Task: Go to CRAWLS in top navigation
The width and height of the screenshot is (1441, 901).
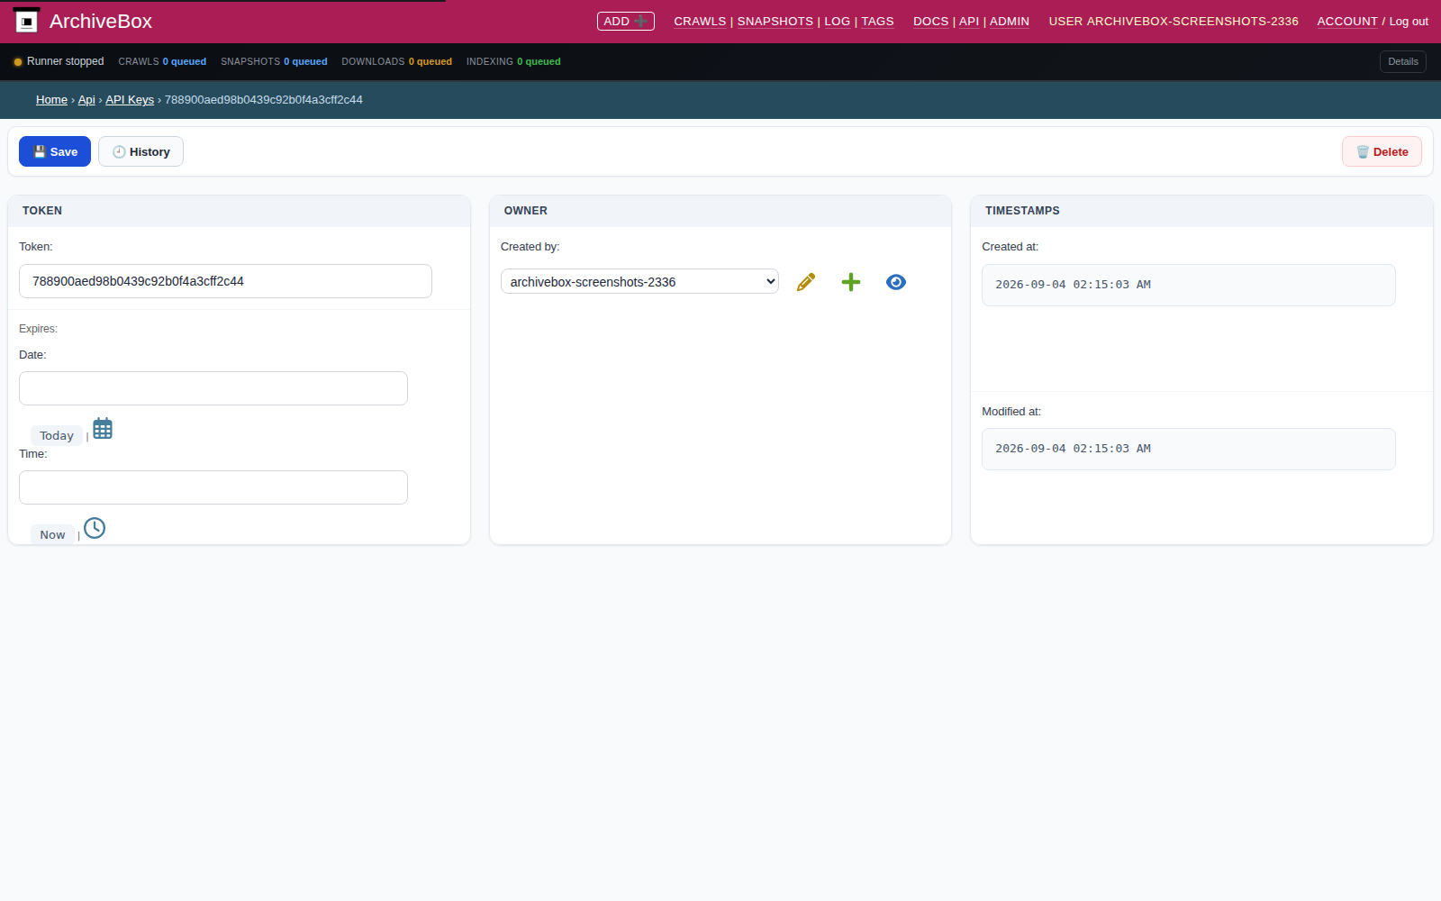Action: pyautogui.click(x=700, y=21)
